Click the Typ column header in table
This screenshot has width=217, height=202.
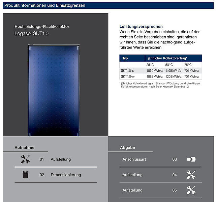125,58
